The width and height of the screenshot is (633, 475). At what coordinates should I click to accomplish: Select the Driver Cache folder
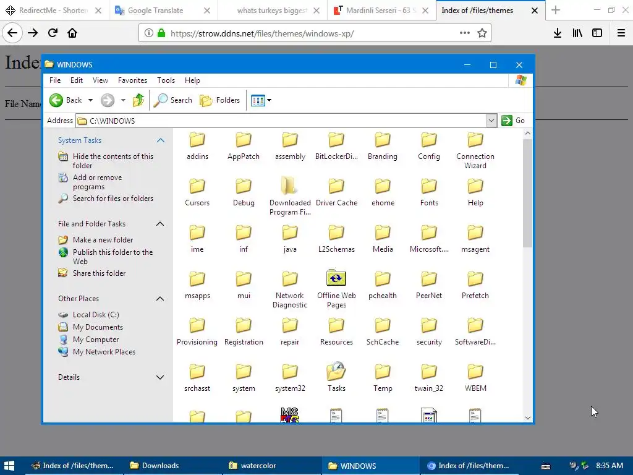(336, 192)
